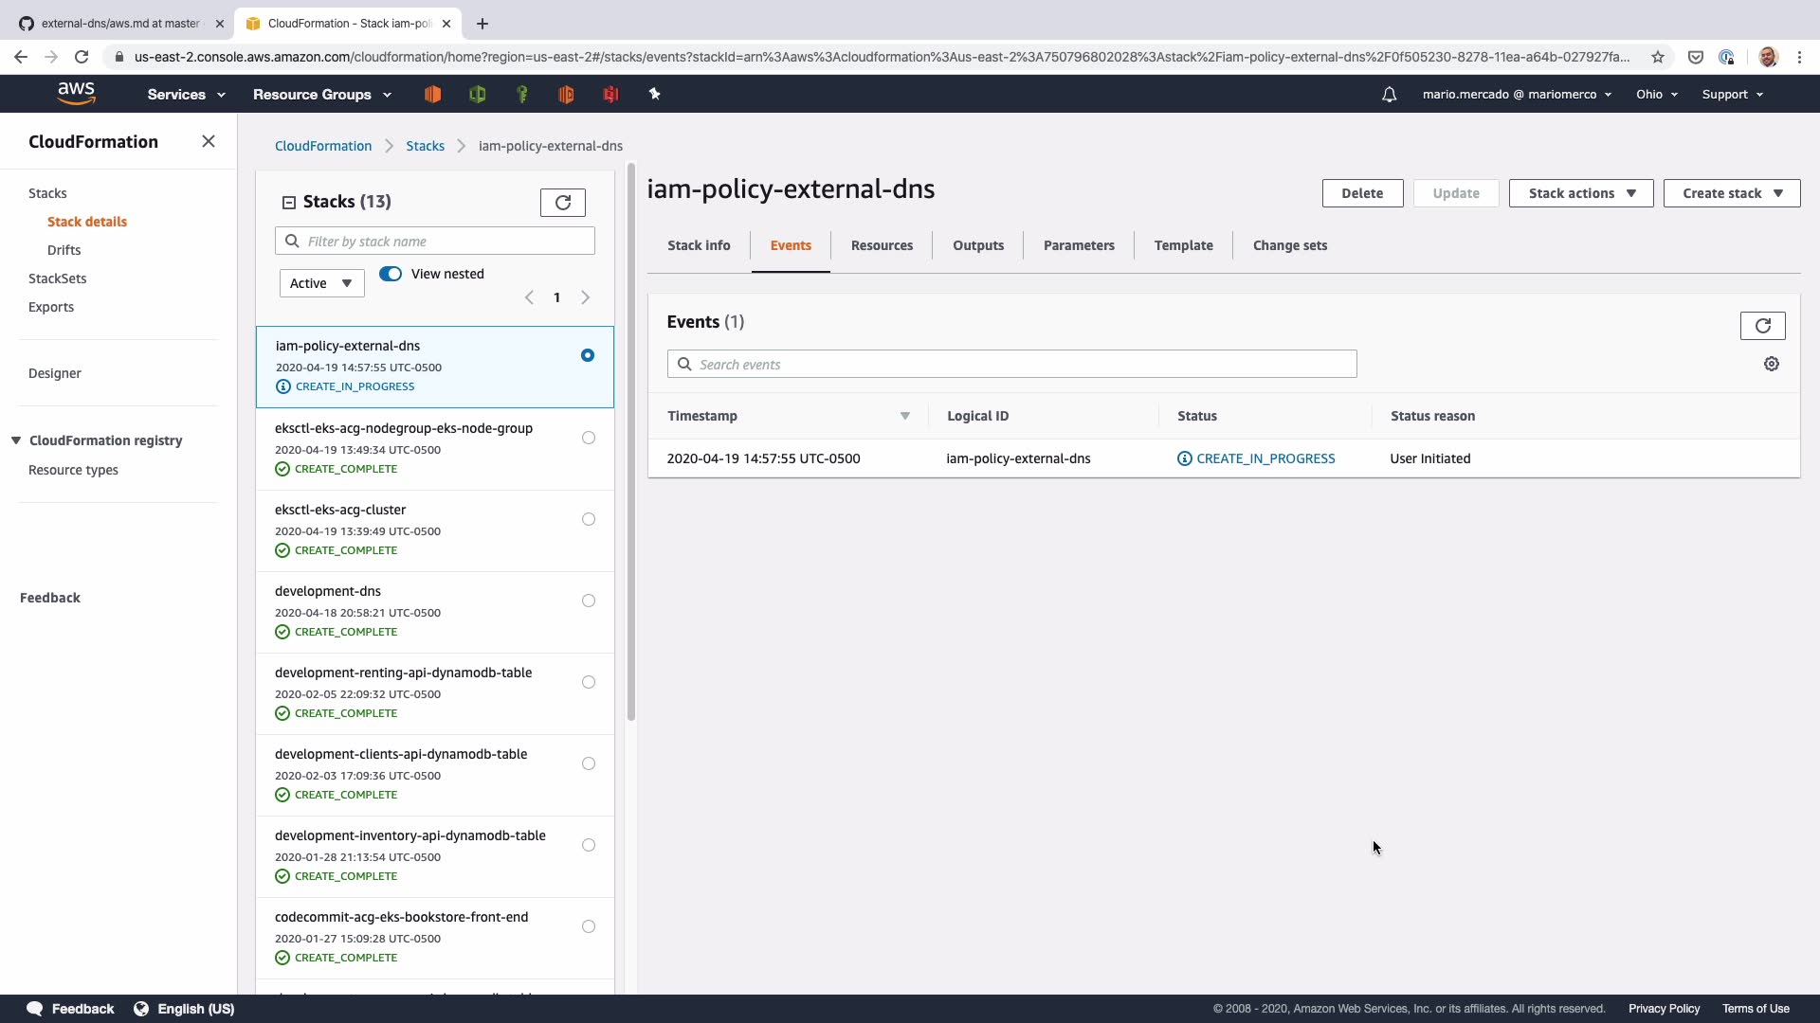Screen dimensions: 1820x1023
Task: Open Stacks breadcrumb link
Action: [425, 146]
